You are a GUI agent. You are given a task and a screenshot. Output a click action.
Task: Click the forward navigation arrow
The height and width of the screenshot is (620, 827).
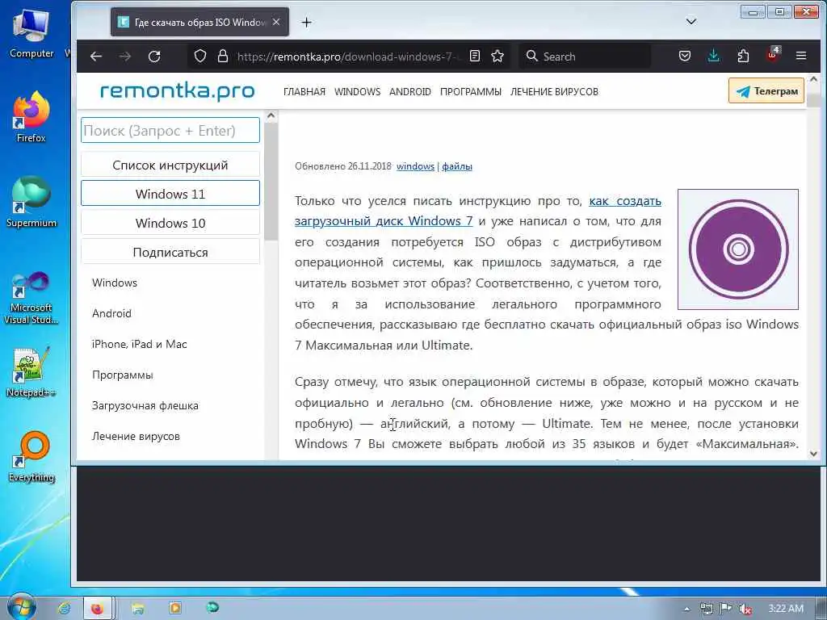[x=125, y=57]
